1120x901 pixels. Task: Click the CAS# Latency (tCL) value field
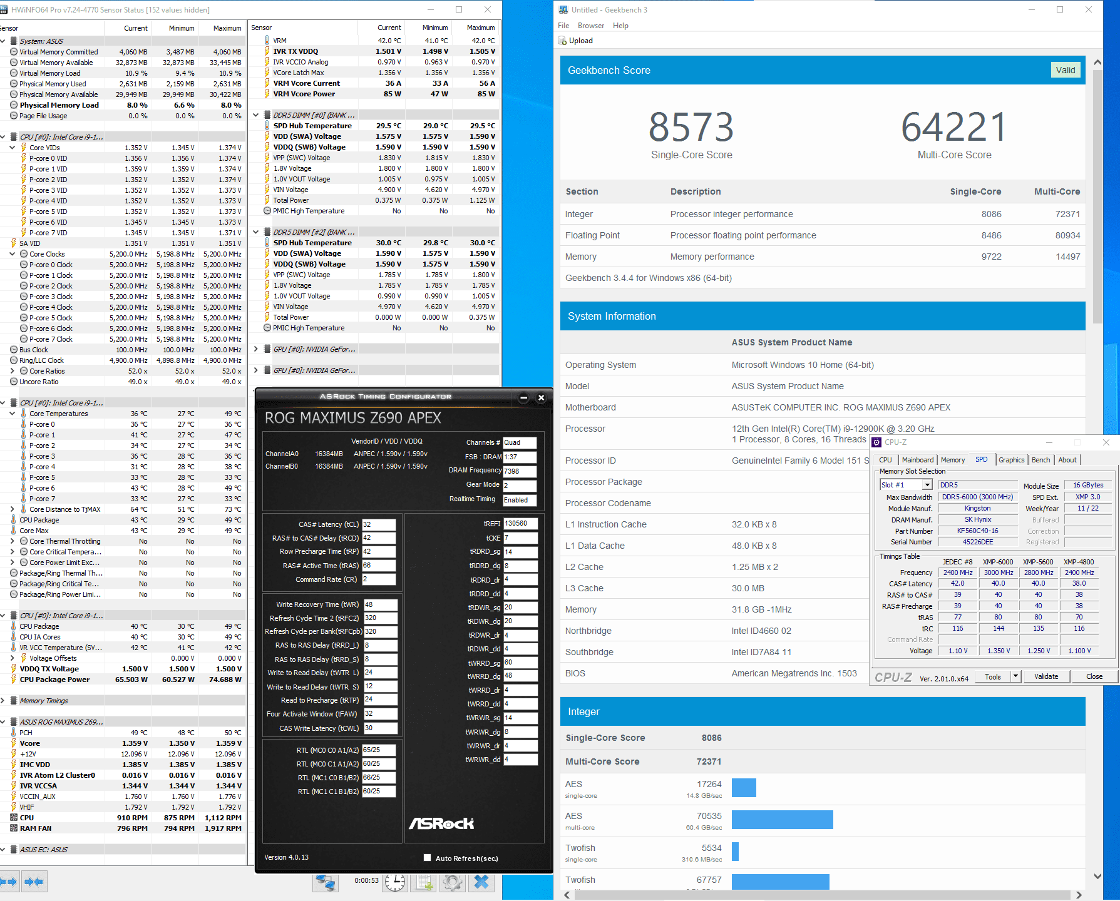tap(379, 524)
